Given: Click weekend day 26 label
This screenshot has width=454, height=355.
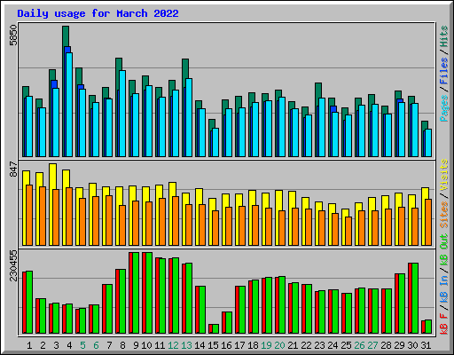Looking at the screenshot, I should 359,345.
